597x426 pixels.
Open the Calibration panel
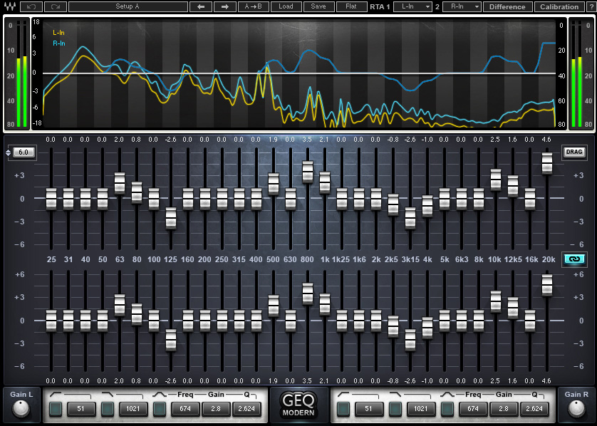[559, 6]
